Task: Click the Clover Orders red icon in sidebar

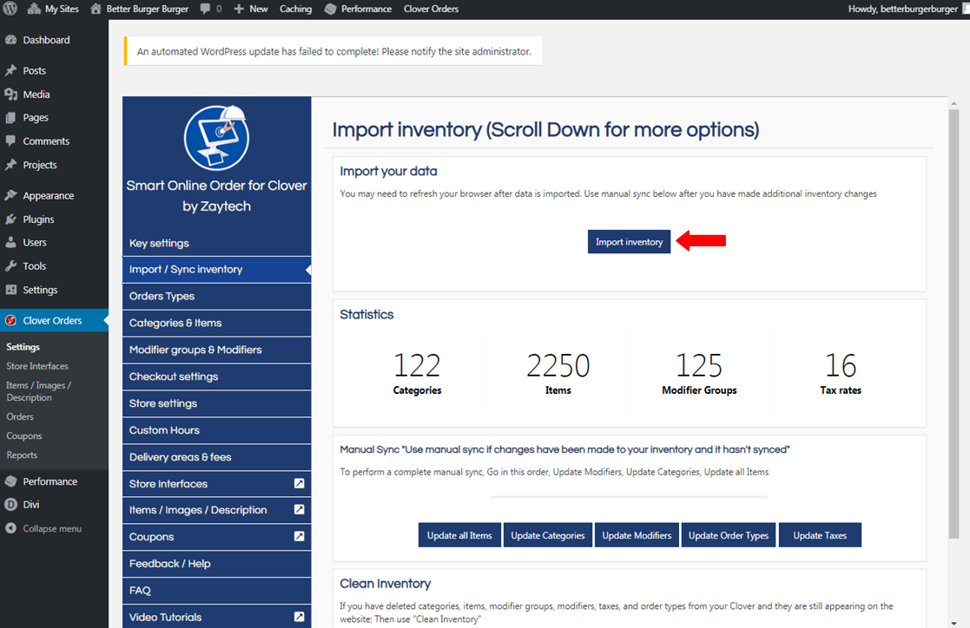Action: click(x=10, y=320)
